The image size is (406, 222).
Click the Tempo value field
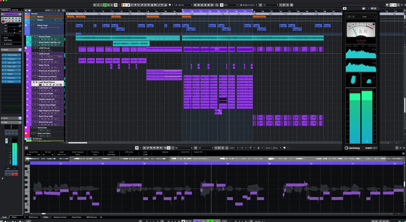click(58, 20)
